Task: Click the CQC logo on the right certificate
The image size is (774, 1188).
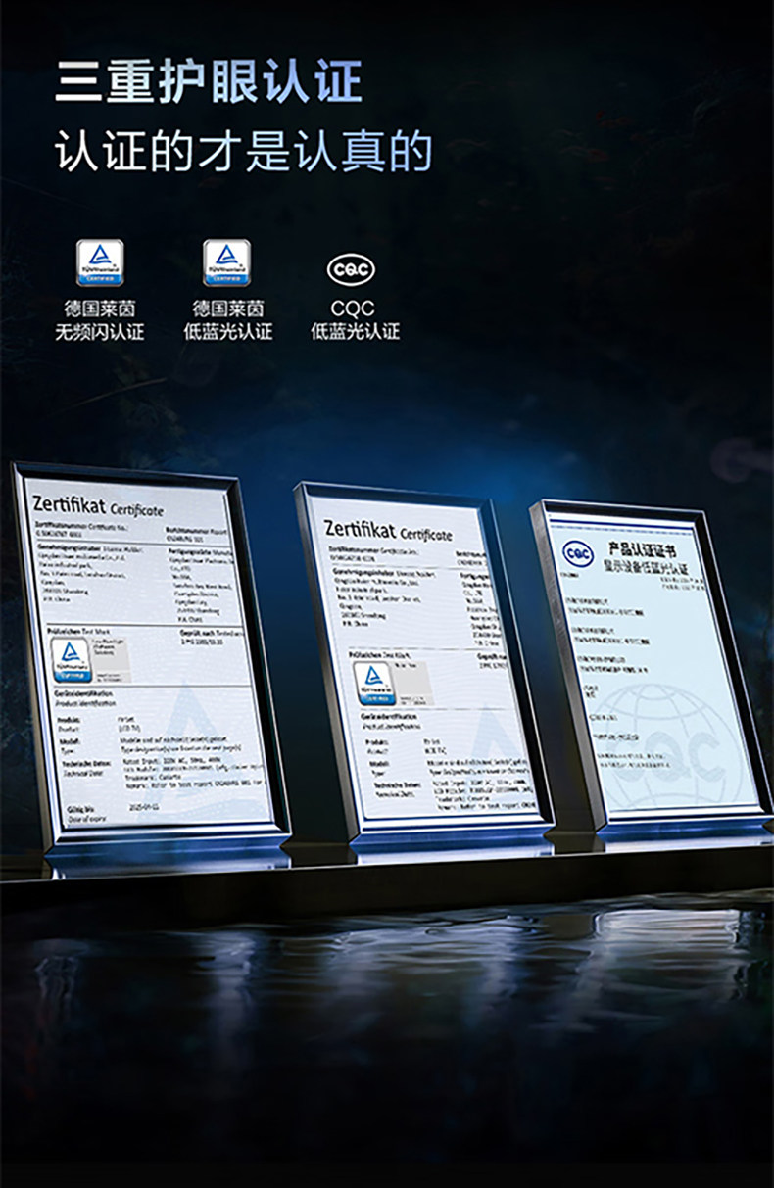Action: [578, 553]
